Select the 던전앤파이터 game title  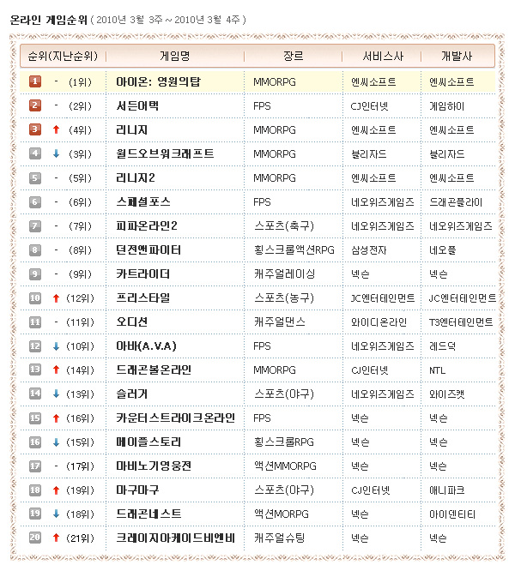click(x=148, y=249)
